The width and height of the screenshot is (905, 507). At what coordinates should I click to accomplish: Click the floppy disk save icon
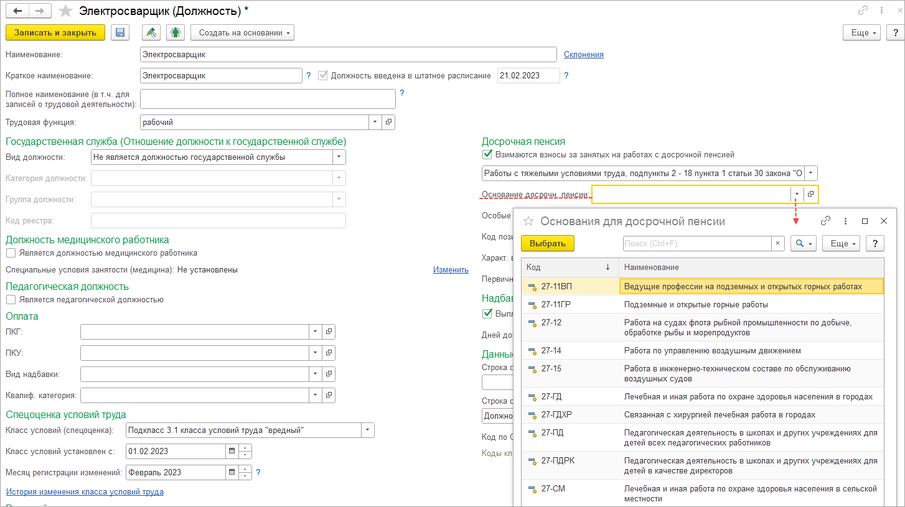click(120, 33)
